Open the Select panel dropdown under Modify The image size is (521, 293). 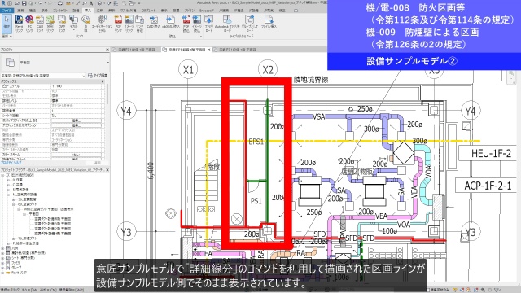[7, 36]
